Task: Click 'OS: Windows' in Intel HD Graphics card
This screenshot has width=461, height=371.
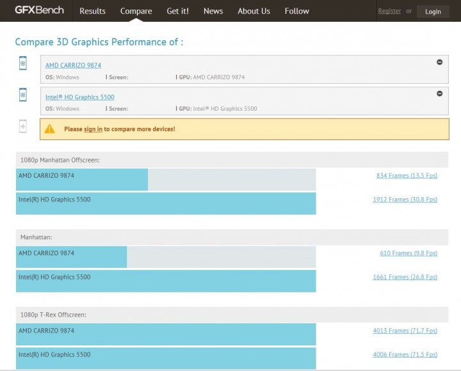Action: [62, 109]
